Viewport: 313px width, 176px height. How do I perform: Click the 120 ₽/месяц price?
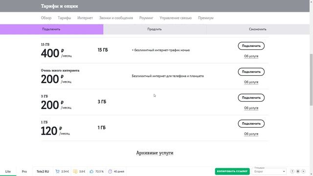[55, 131]
